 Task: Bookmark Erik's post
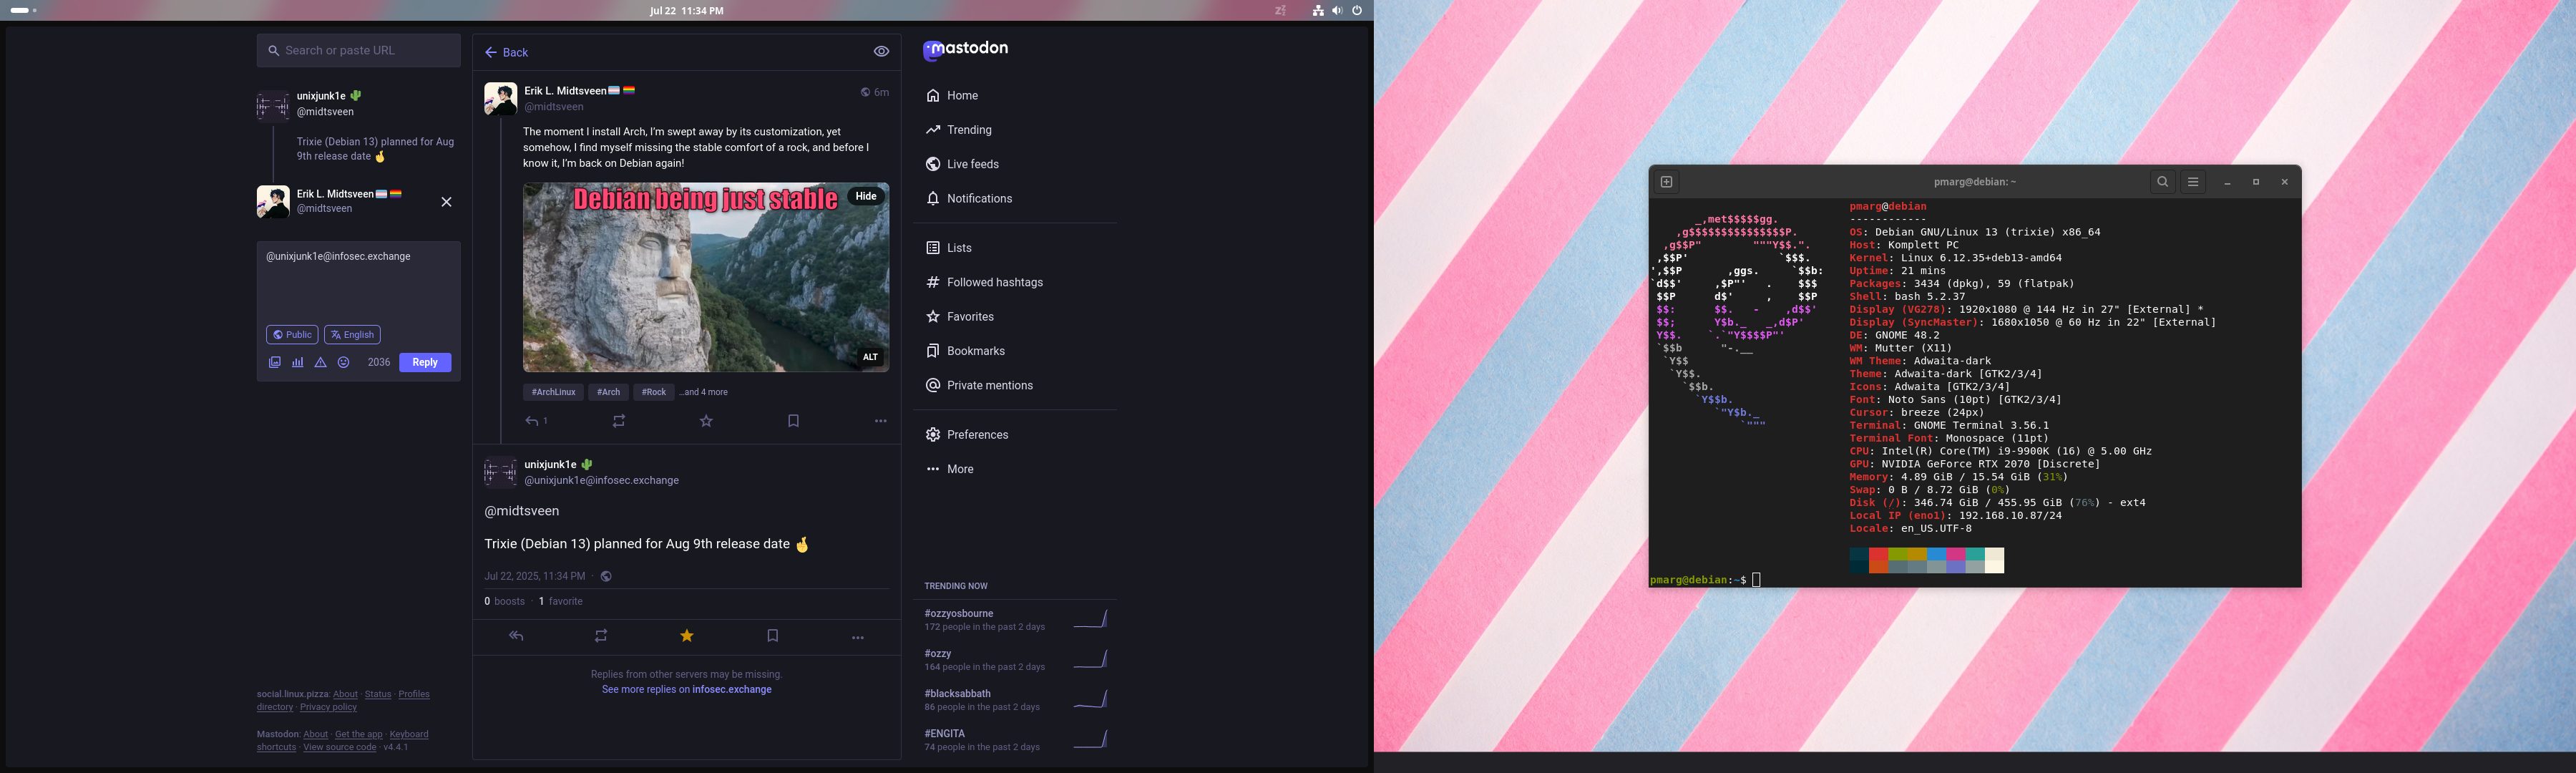793,421
